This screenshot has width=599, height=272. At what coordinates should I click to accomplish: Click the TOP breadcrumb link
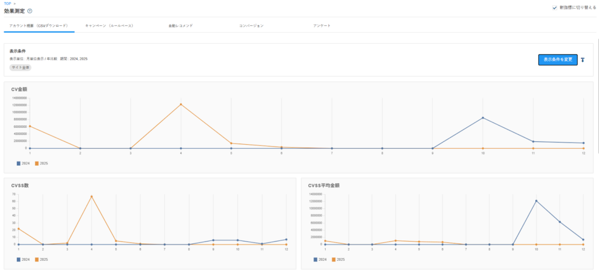tap(8, 4)
